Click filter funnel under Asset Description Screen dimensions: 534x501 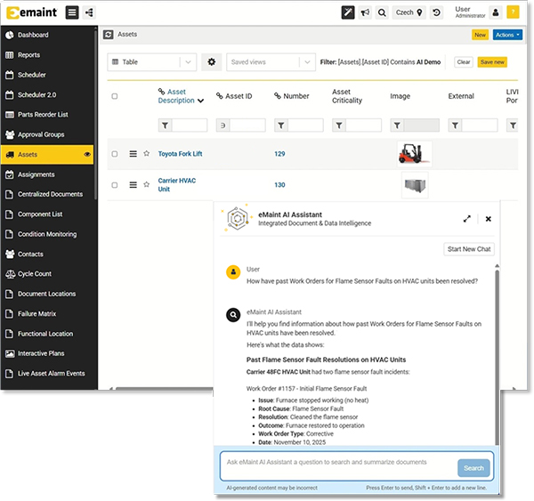(166, 125)
